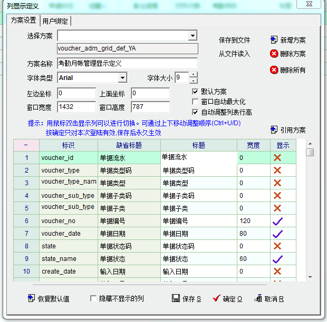This screenshot has height=322, width=327.
Task: Click the 保存 floppy disk save icon
Action: click(176, 298)
